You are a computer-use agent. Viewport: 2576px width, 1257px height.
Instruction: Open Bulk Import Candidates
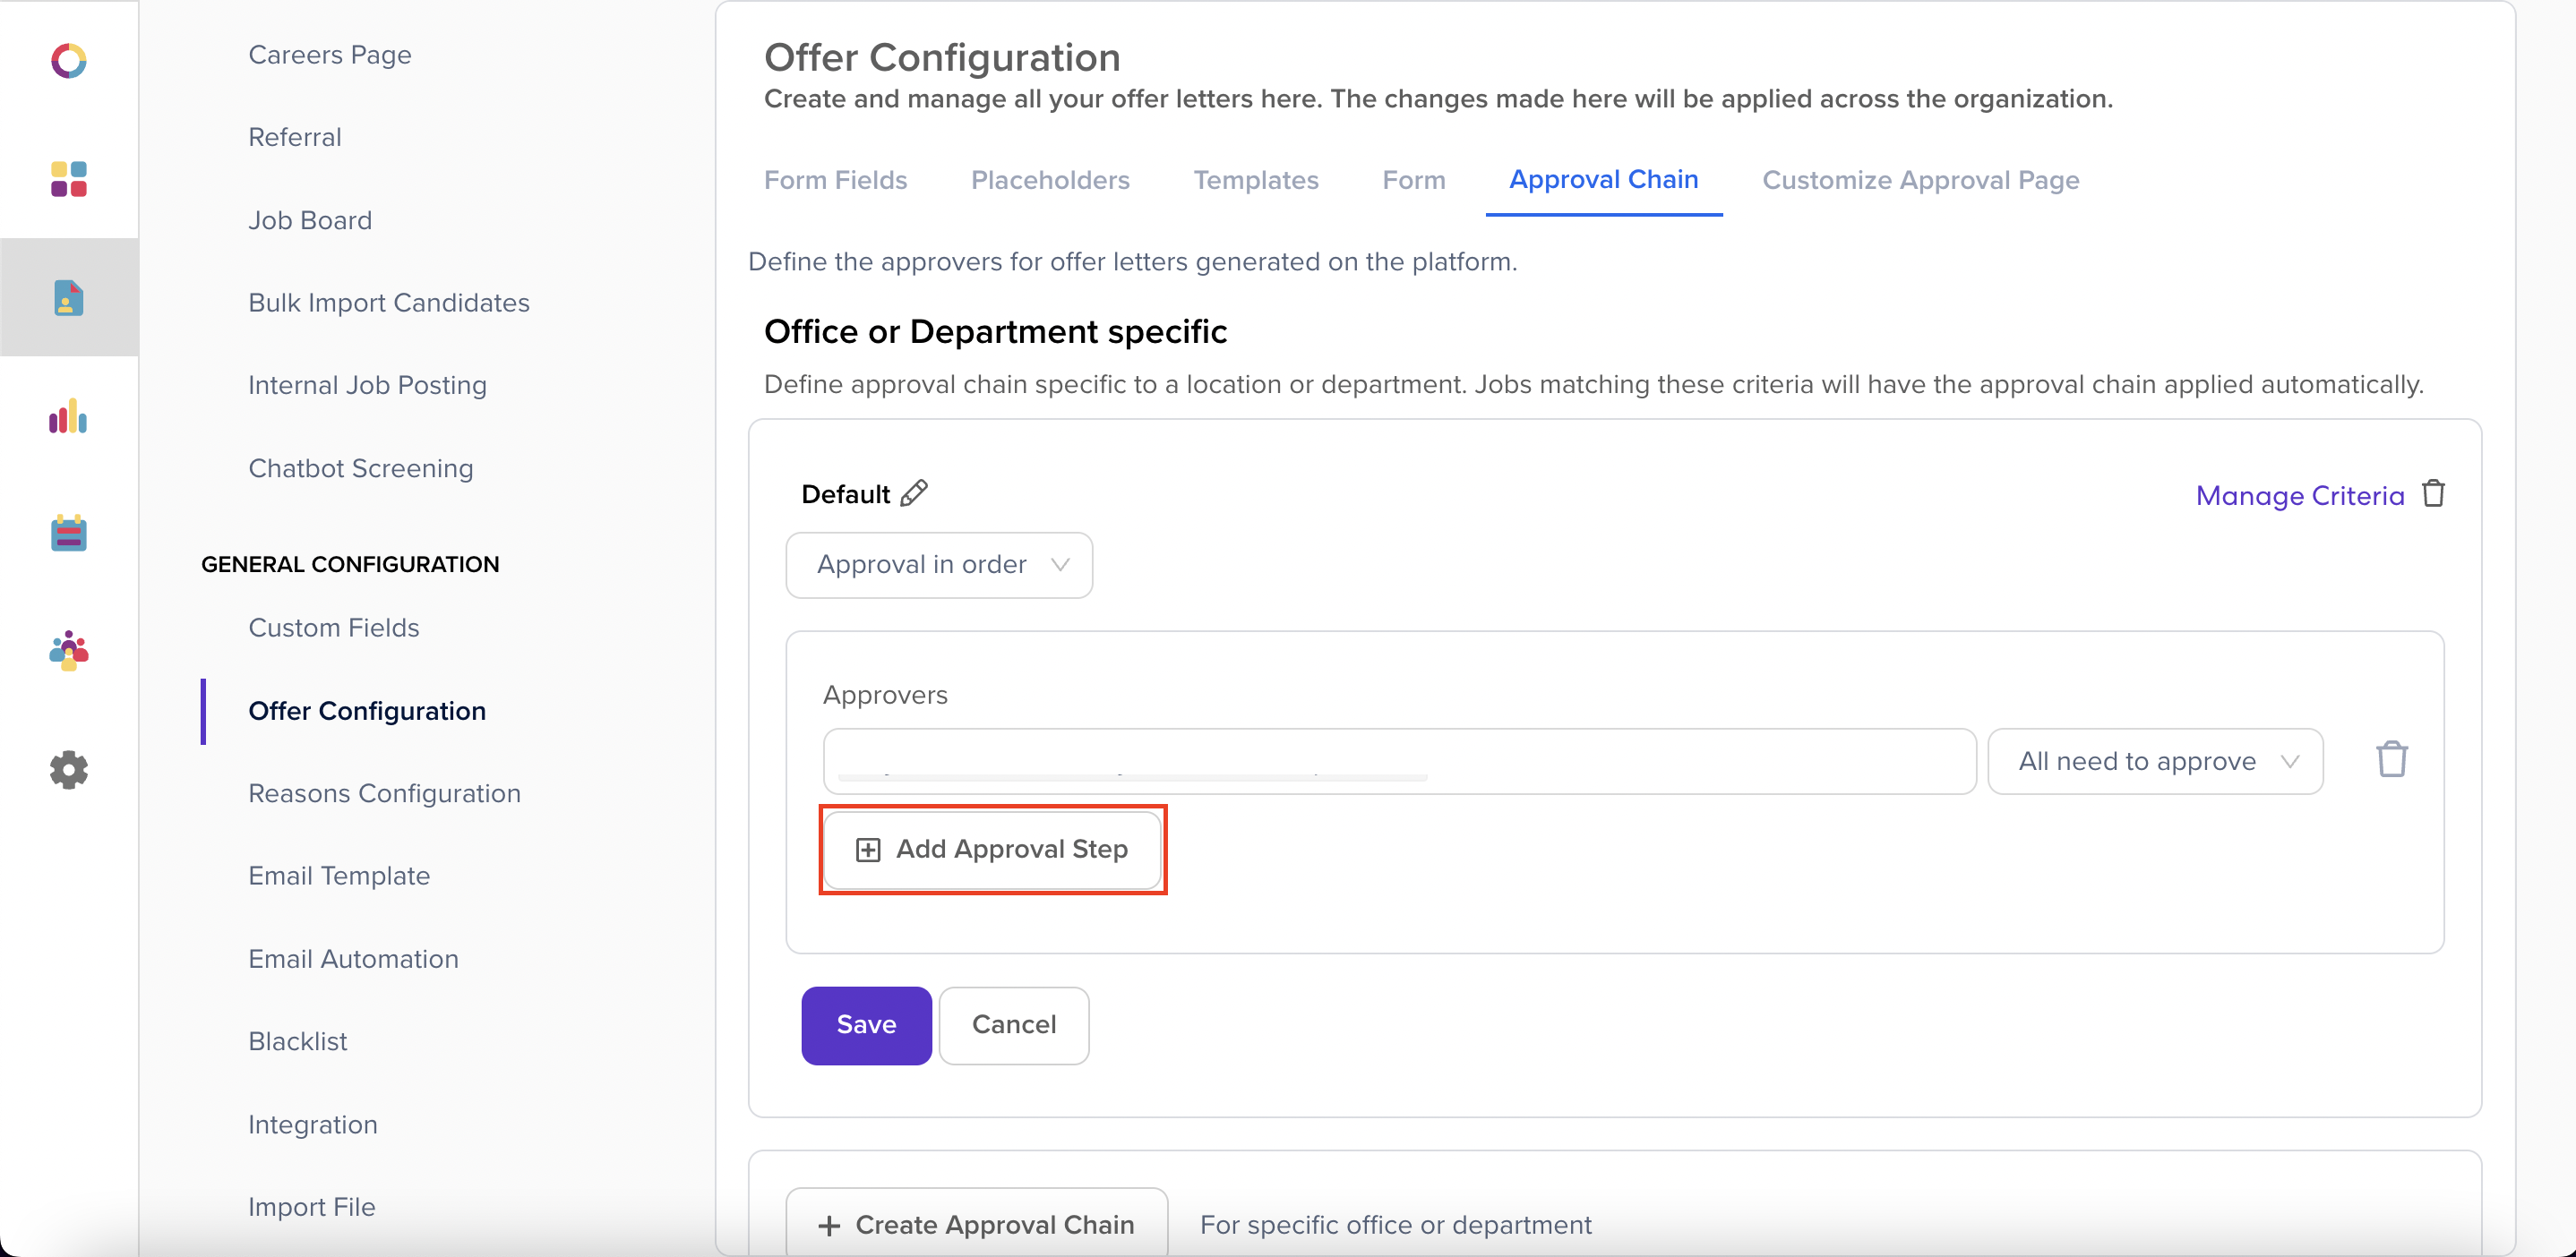pyautogui.click(x=389, y=303)
